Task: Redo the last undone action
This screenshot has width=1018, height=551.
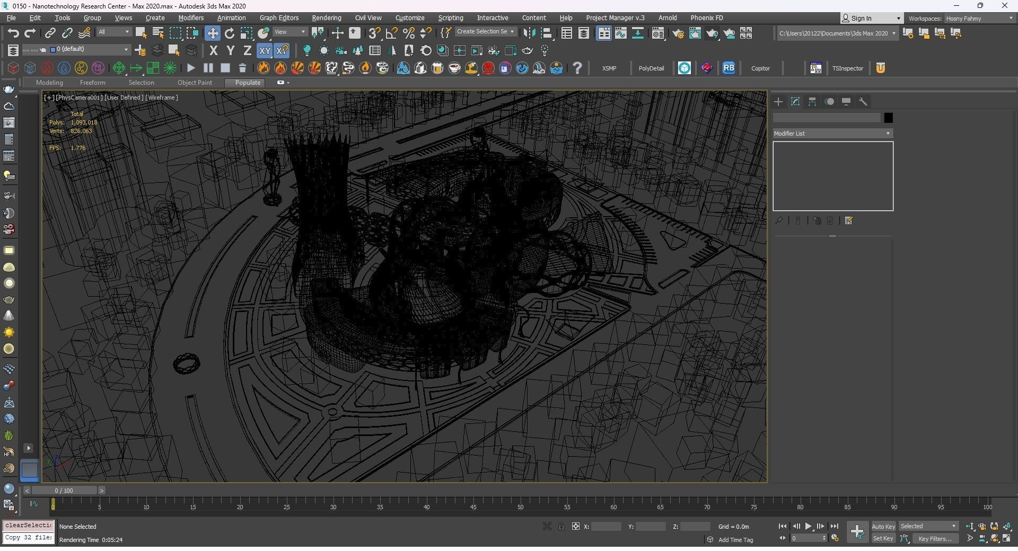Action: pos(30,33)
